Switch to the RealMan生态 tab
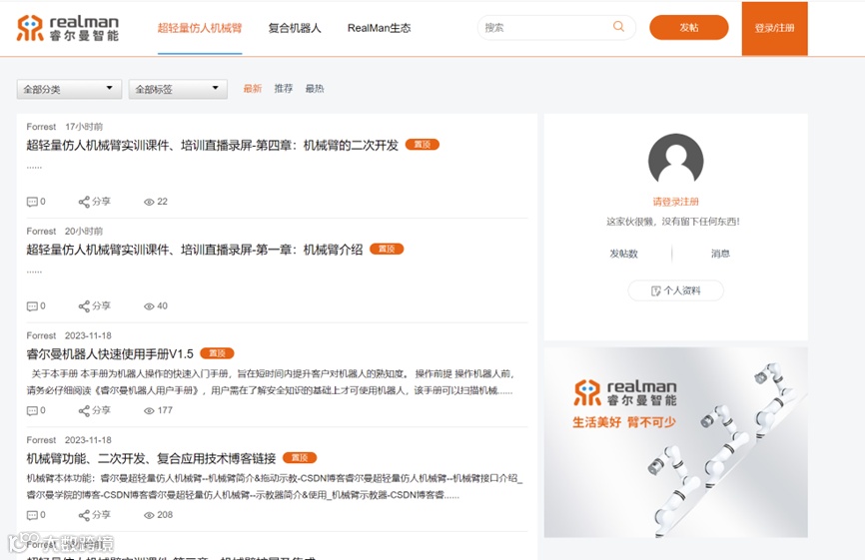 click(x=379, y=28)
